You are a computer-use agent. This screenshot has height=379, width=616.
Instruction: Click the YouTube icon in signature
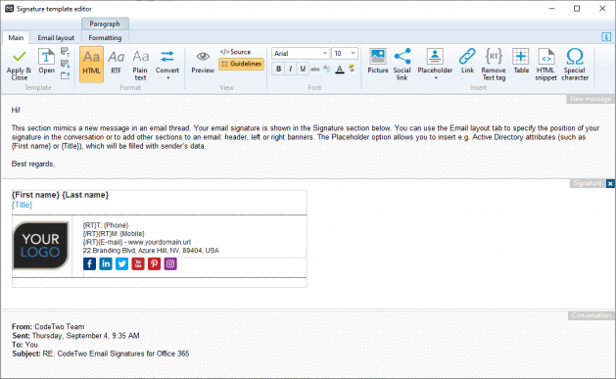click(x=138, y=263)
